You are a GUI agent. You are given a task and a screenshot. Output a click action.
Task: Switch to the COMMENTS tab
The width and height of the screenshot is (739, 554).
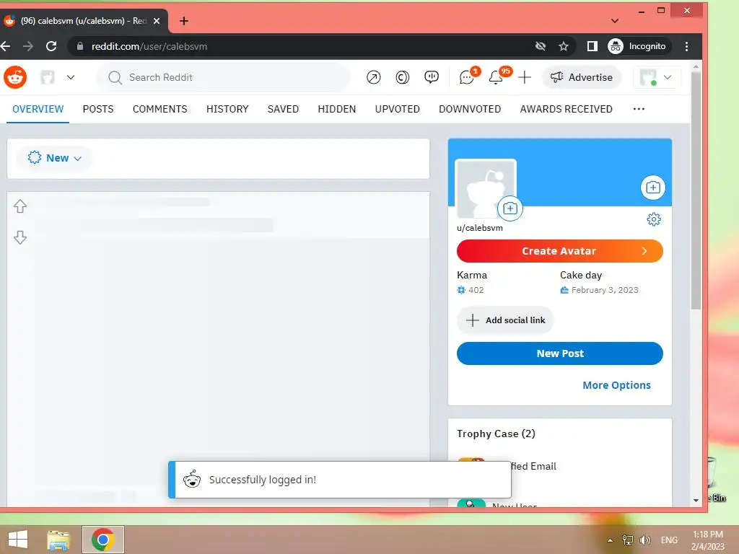[159, 109]
